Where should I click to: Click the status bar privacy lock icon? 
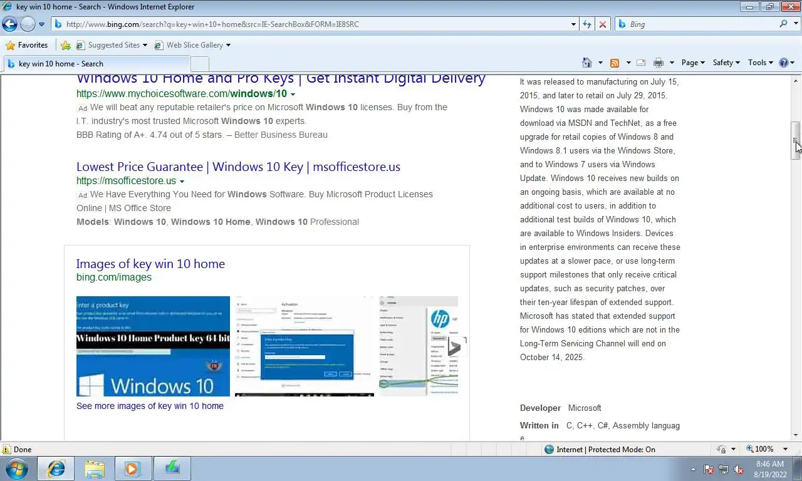pyautogui.click(x=721, y=449)
